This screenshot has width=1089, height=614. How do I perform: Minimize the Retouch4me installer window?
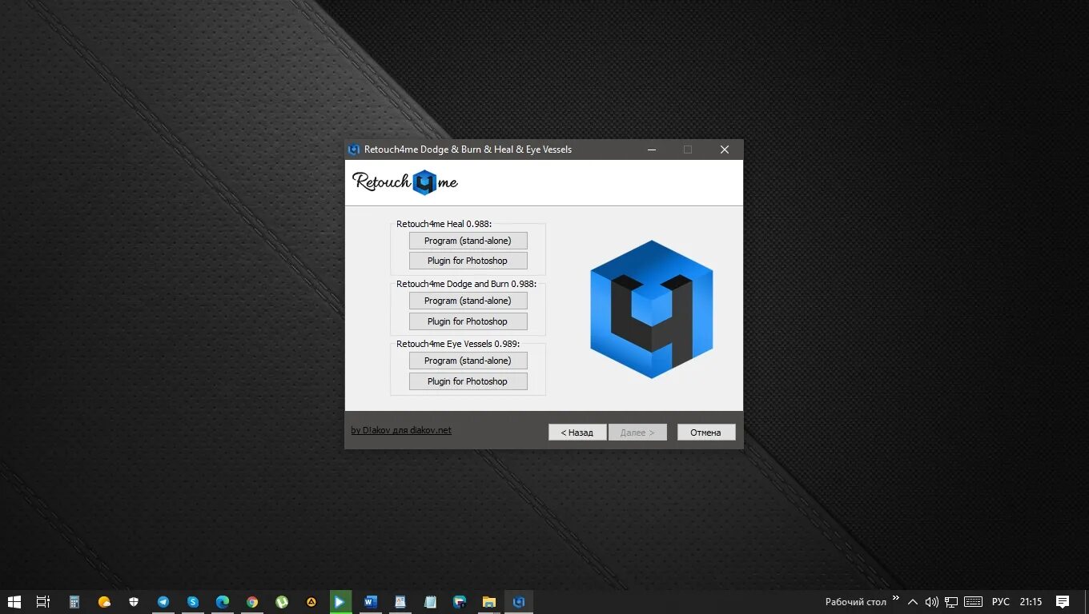click(x=652, y=150)
